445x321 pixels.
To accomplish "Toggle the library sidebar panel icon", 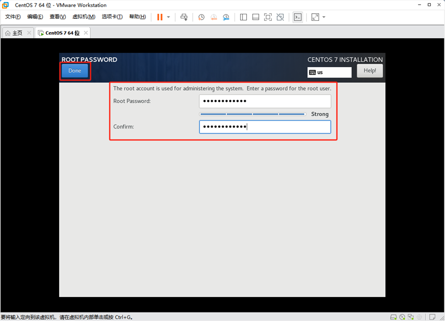I will click(x=243, y=17).
